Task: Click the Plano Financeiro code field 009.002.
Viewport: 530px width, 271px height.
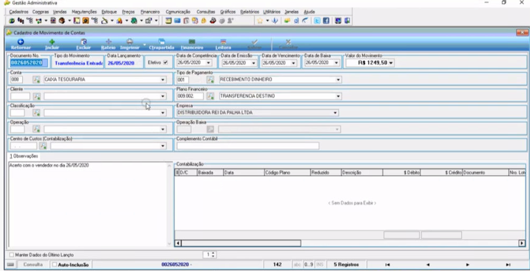Action: click(190, 96)
